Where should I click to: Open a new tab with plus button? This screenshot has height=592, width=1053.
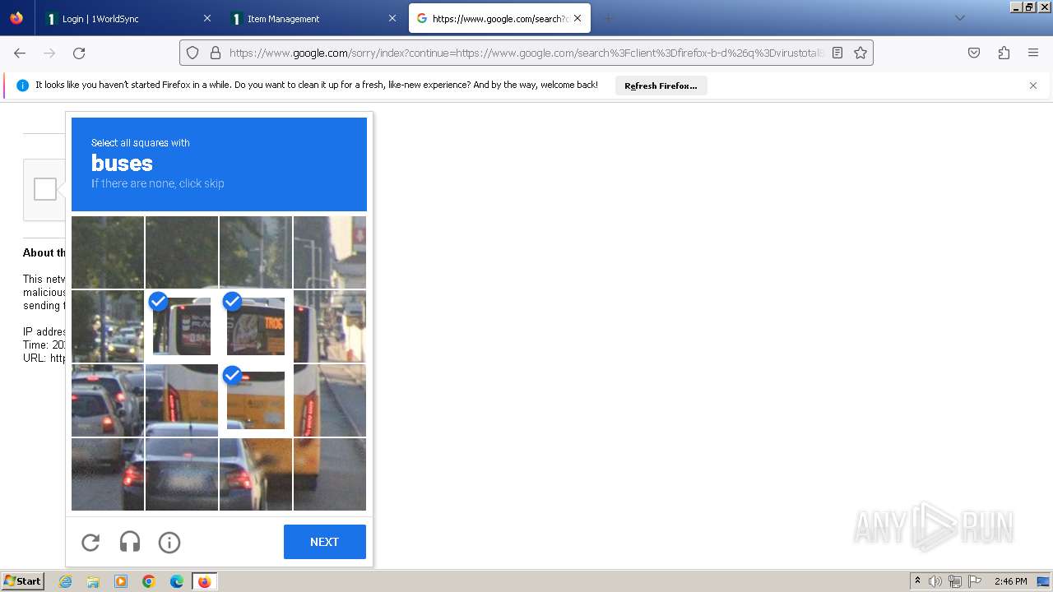point(609,18)
